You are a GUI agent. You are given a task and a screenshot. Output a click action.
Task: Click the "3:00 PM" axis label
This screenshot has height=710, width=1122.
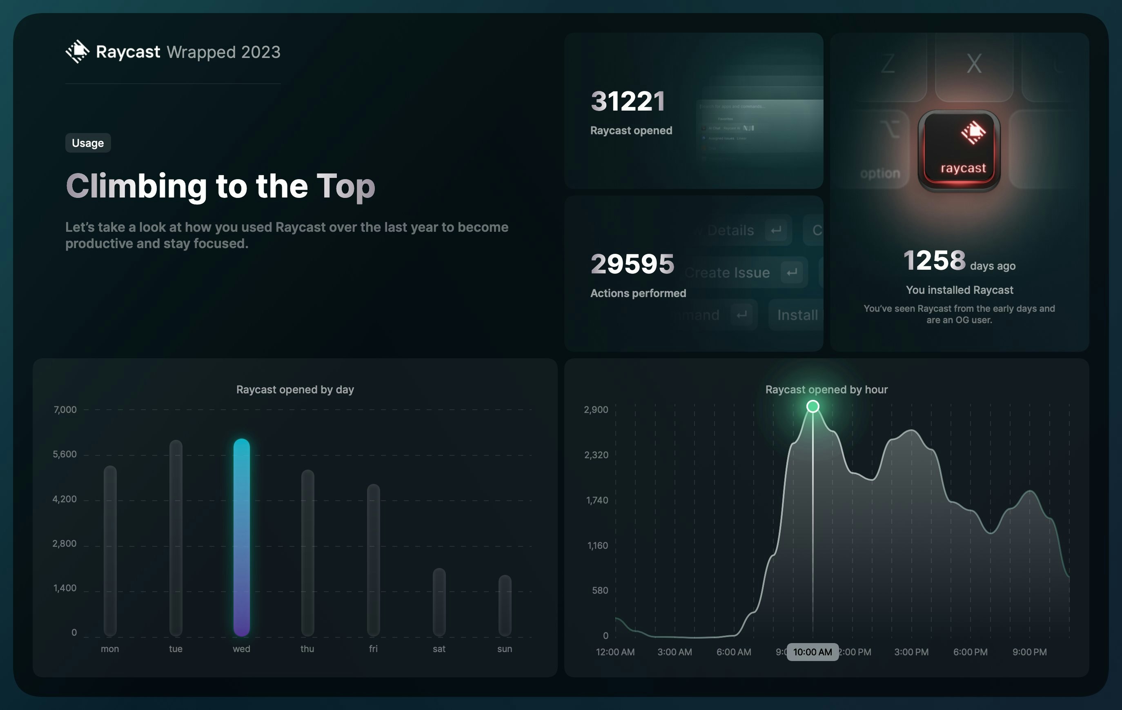[911, 652]
